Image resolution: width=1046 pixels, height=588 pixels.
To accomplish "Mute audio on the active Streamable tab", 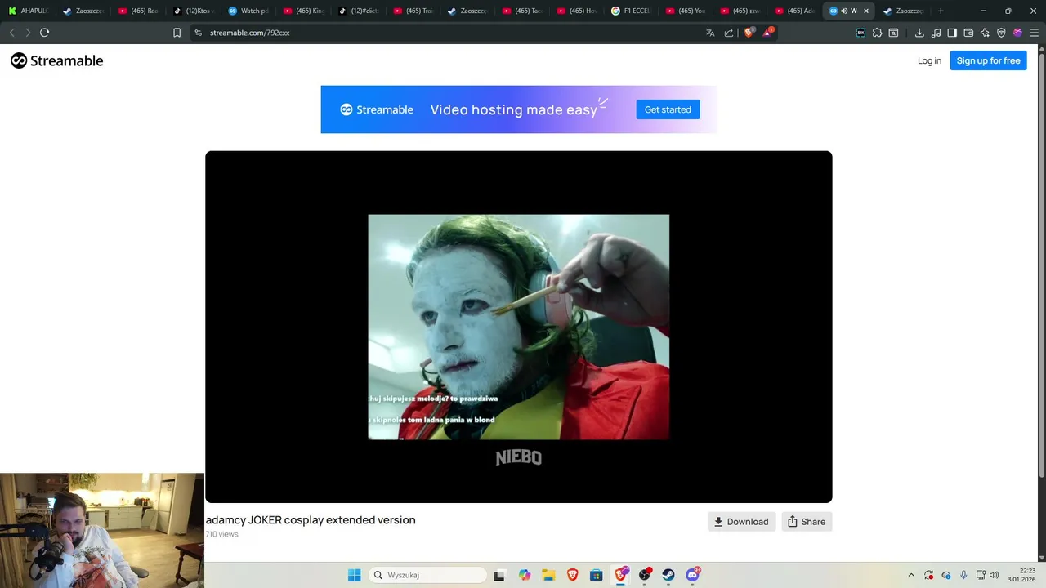I will pos(844,11).
